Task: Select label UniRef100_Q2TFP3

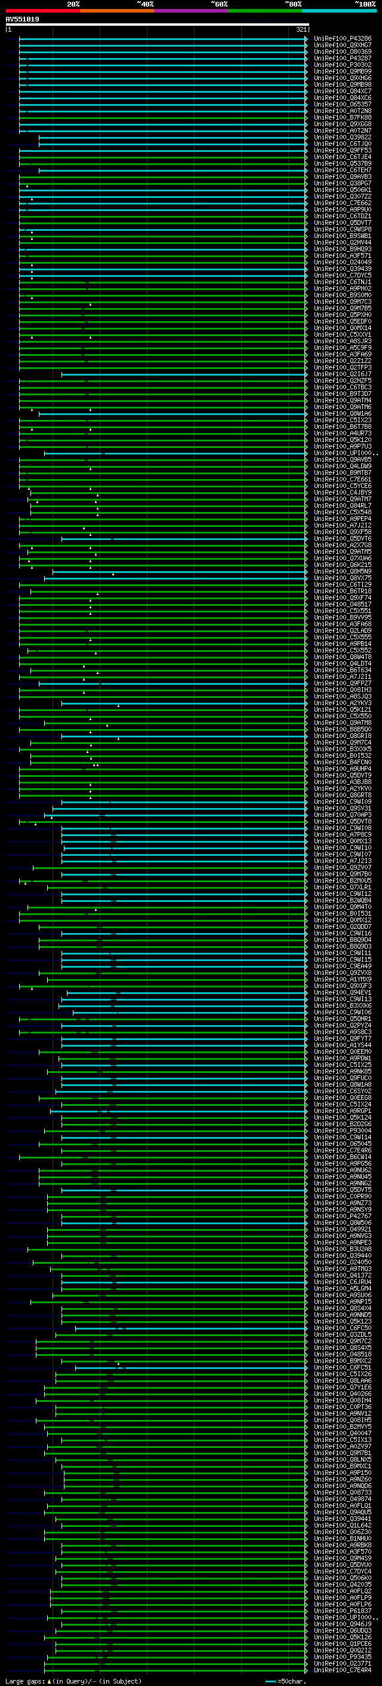Action: [343, 367]
